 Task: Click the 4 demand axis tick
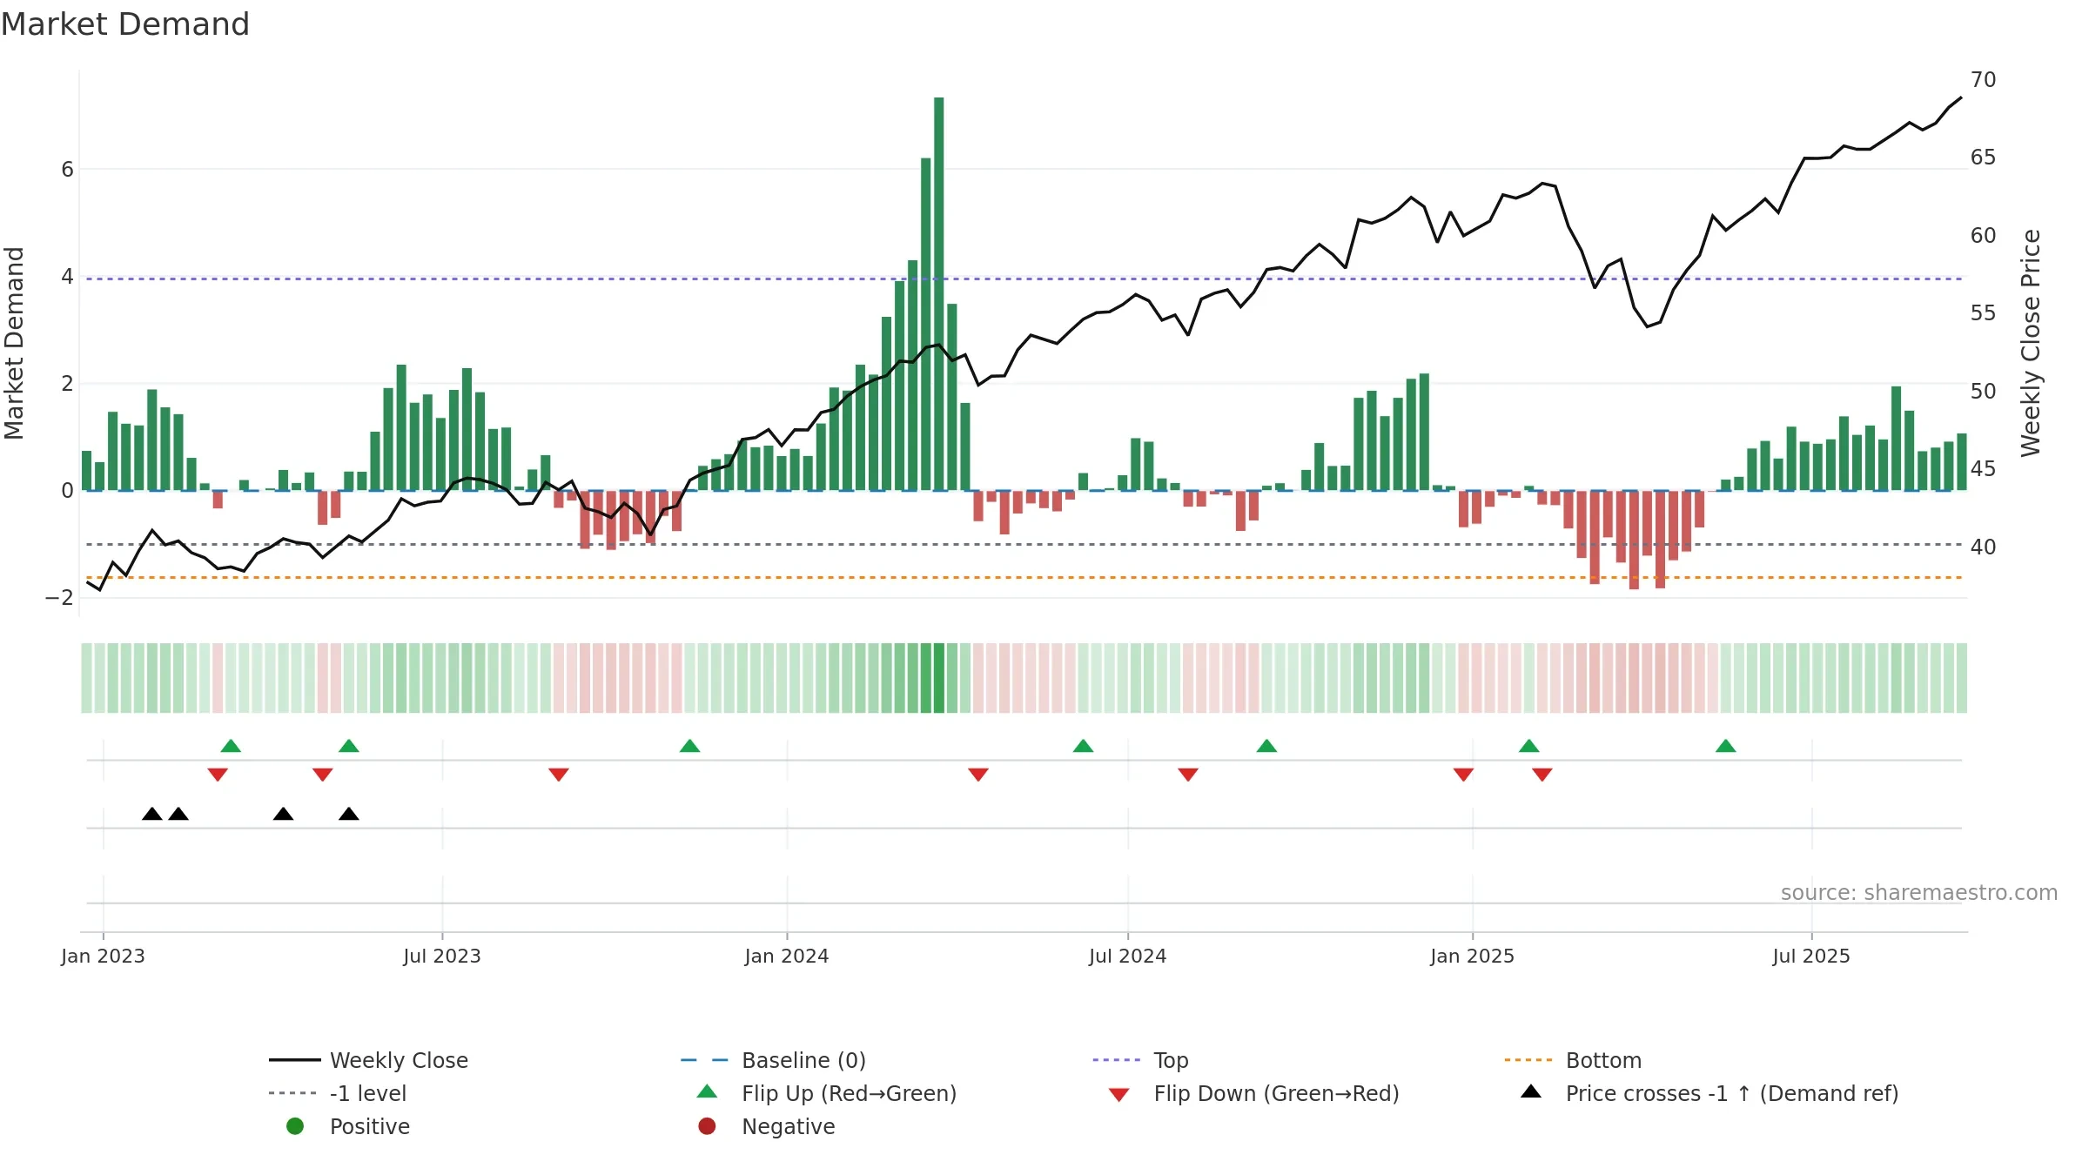(x=67, y=277)
